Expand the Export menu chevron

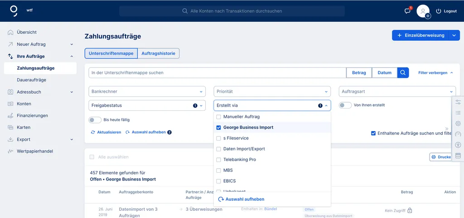pos(72,139)
